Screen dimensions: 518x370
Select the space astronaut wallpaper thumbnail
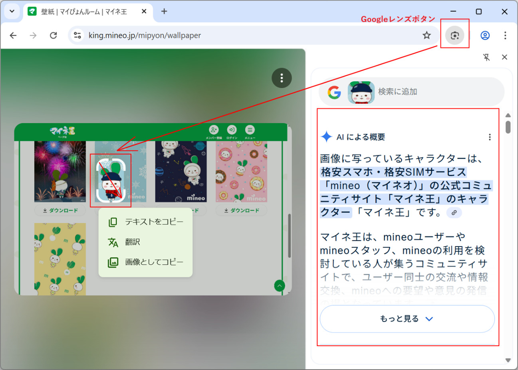point(181,172)
